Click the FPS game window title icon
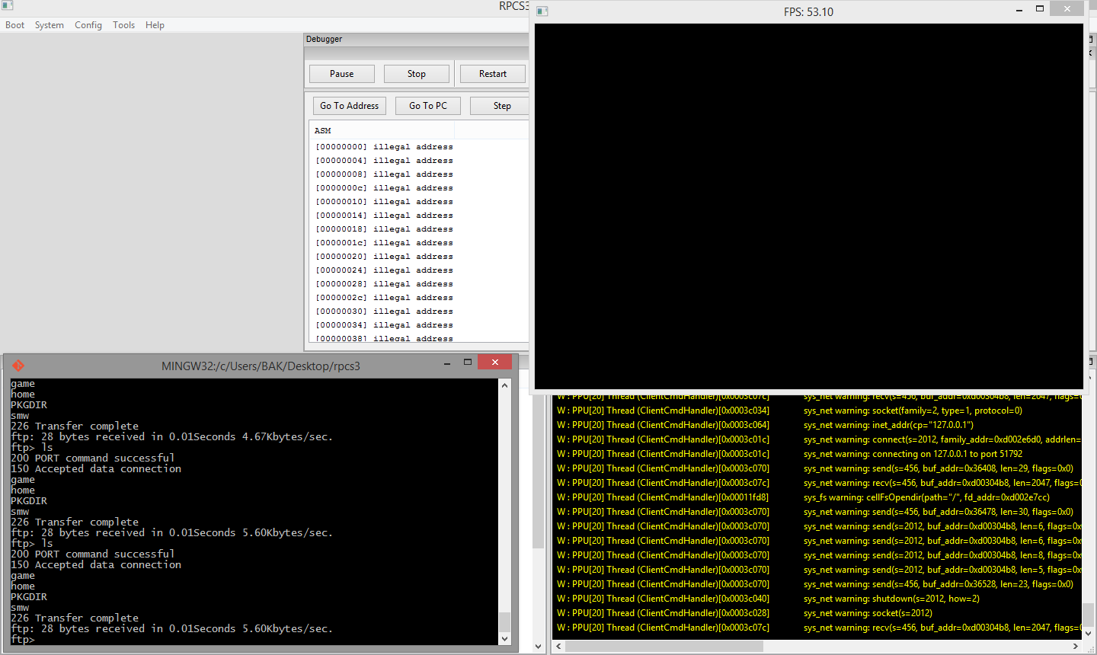Screen dimensions: 1097x655 542,11
